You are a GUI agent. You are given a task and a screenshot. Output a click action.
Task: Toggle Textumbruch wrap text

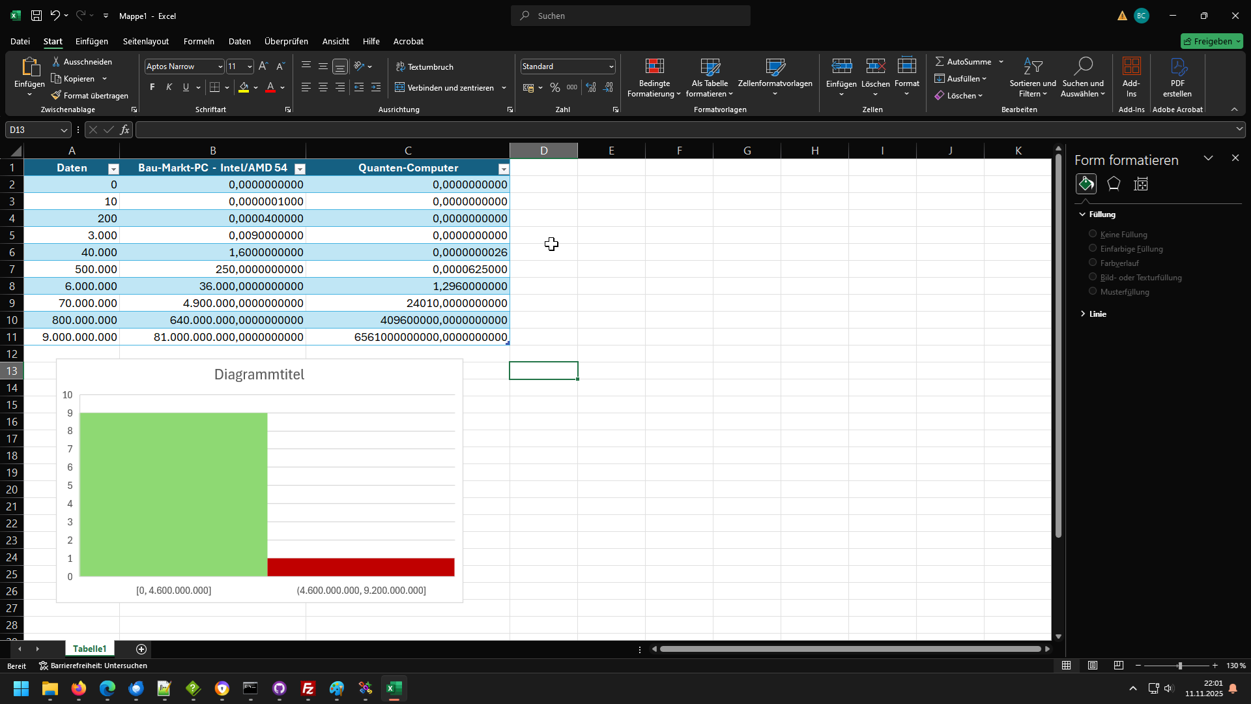pos(425,66)
